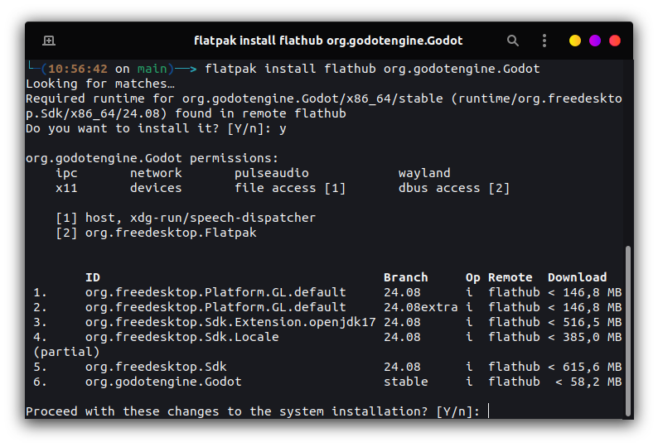The width and height of the screenshot is (658, 447).
Task: Click the 'file access [1]' permission text
Action: [x=290, y=188]
